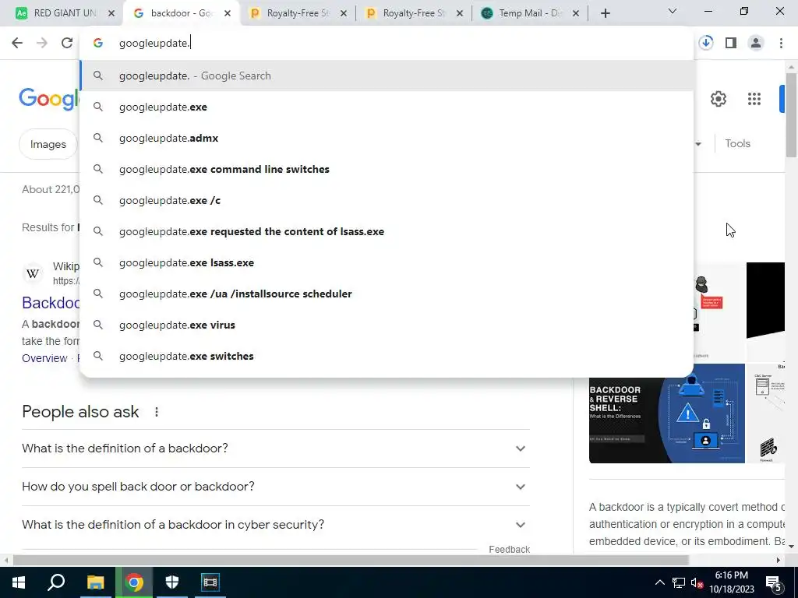Close the Temp Mail tab
798x598 pixels.
tap(576, 14)
